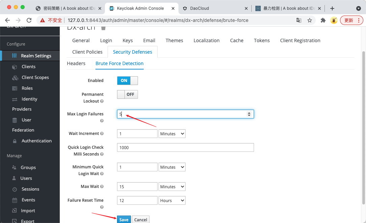Click help icon next to Permanent Lockout
The height and width of the screenshot is (223, 366).
[102, 101]
